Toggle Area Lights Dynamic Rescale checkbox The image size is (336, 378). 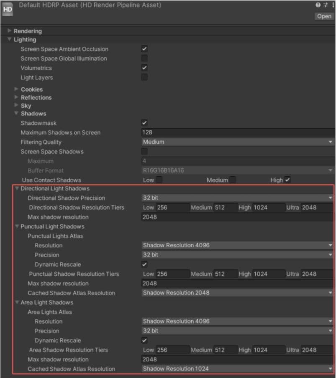[144, 340]
